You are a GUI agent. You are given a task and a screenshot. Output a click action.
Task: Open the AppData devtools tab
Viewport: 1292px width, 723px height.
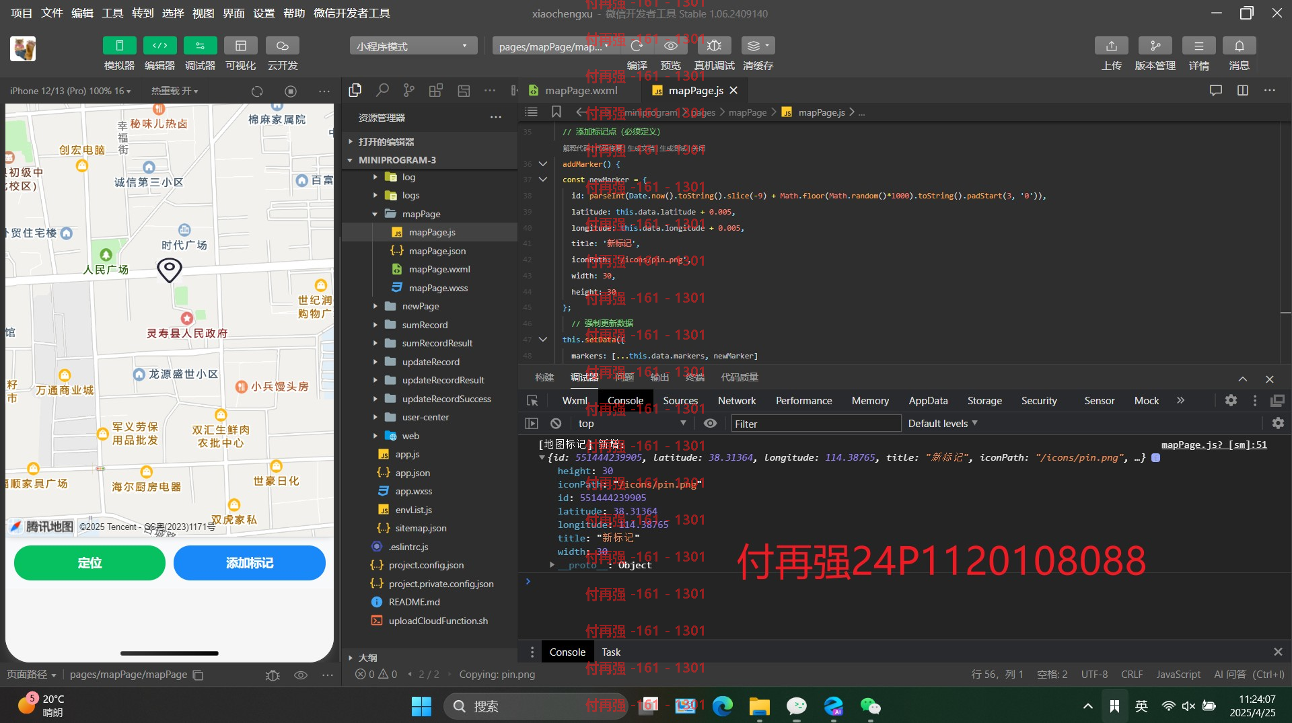(928, 400)
